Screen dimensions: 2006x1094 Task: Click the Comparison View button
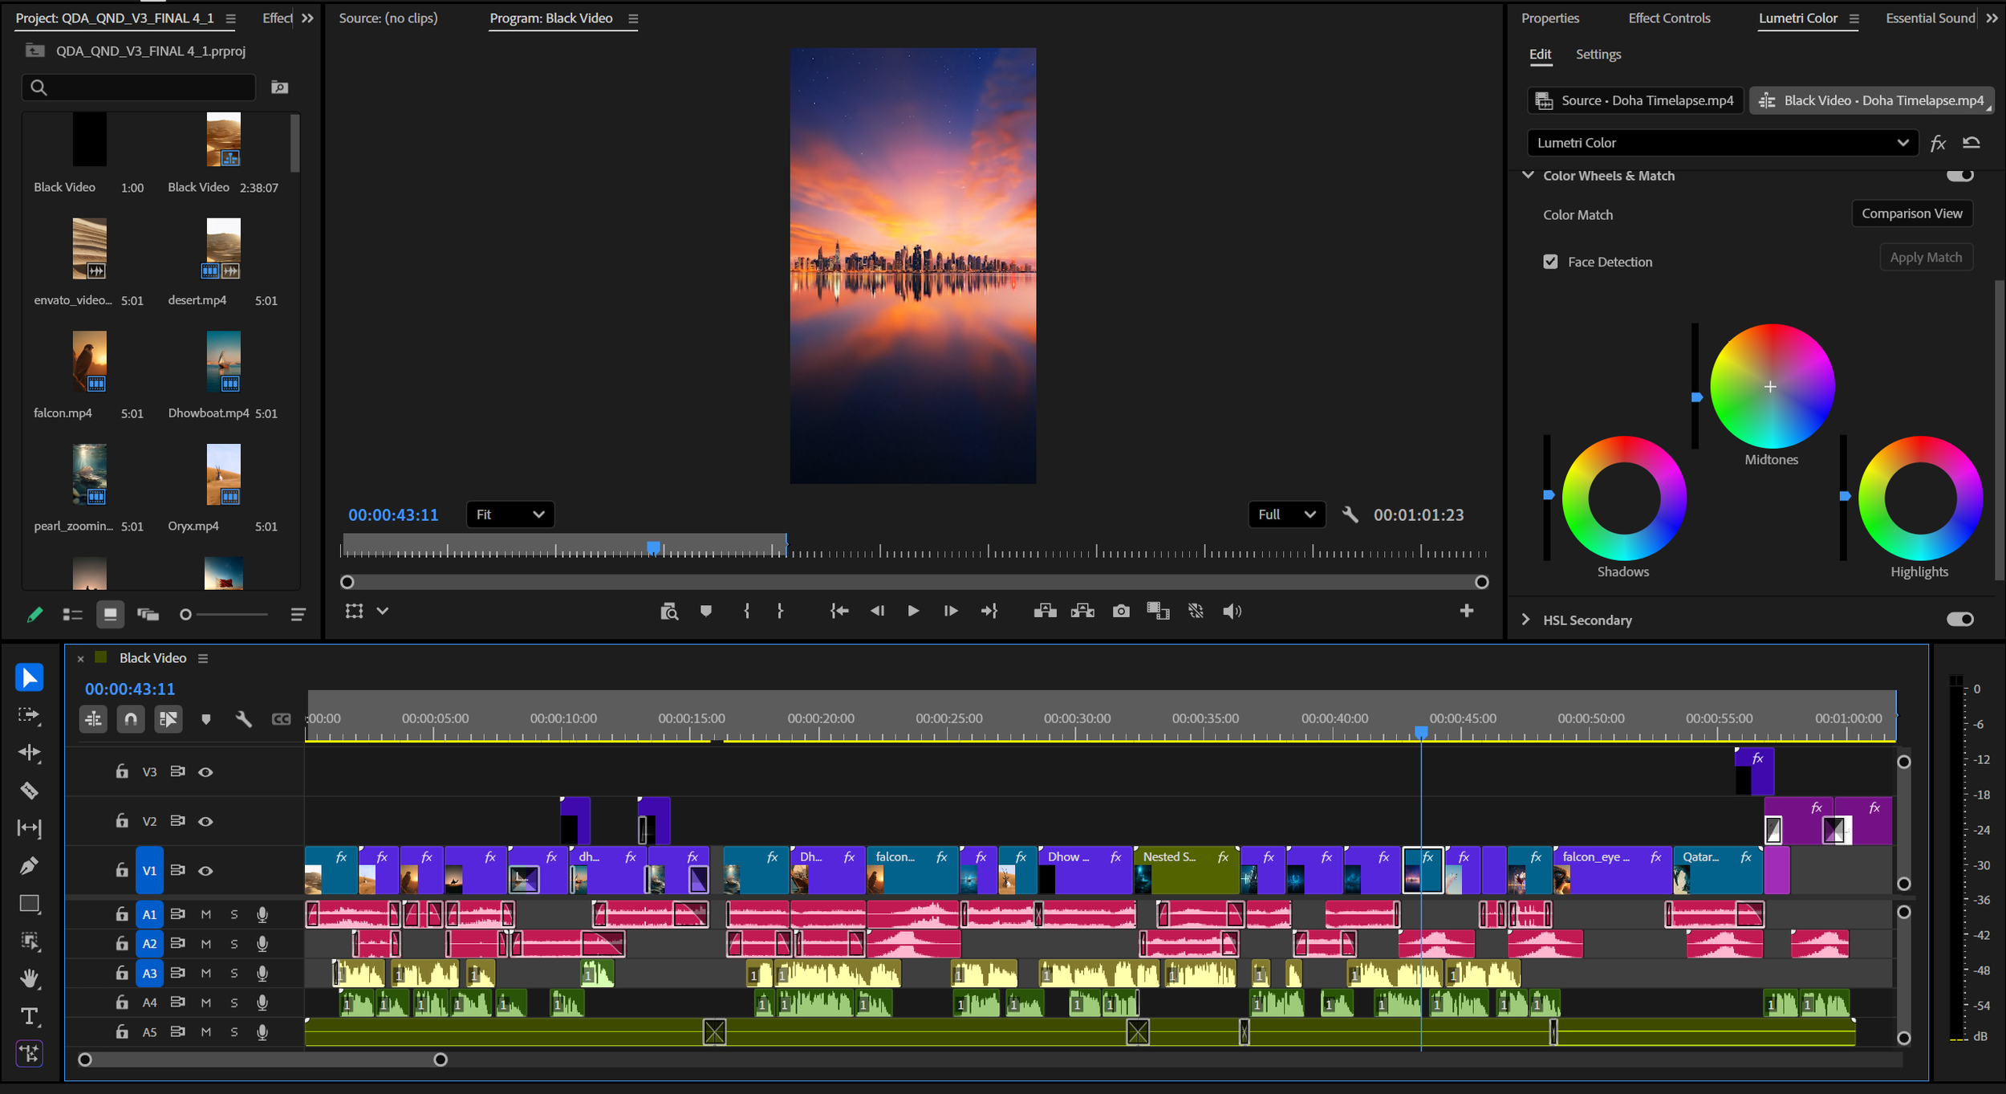(x=1911, y=214)
